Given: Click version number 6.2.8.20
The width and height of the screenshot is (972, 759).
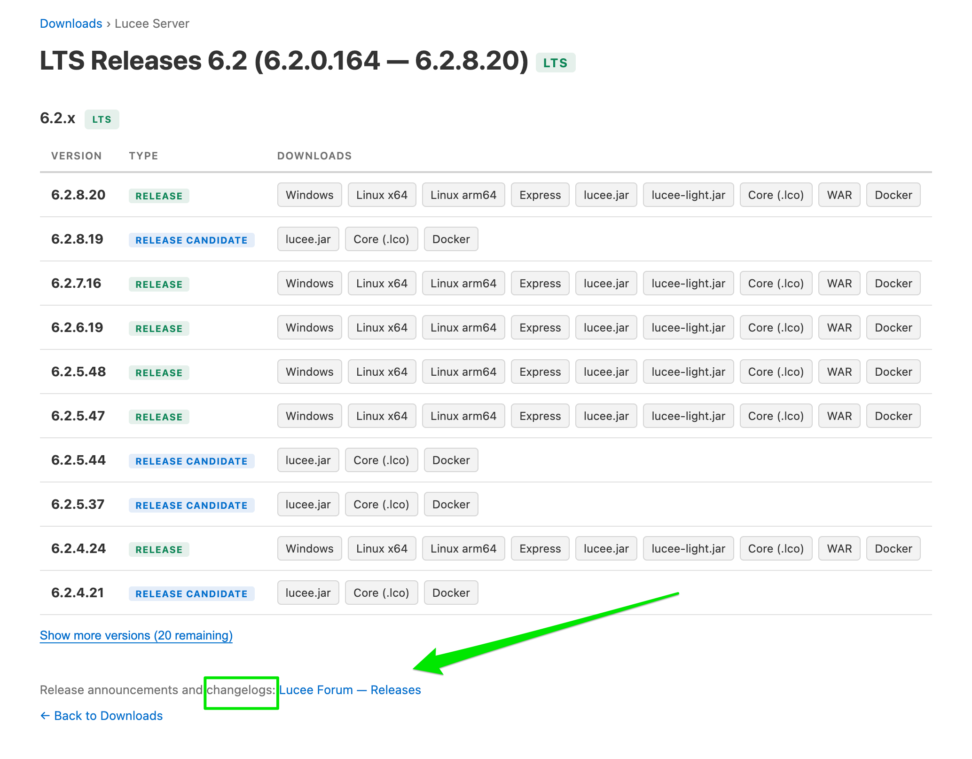Looking at the screenshot, I should (78, 195).
